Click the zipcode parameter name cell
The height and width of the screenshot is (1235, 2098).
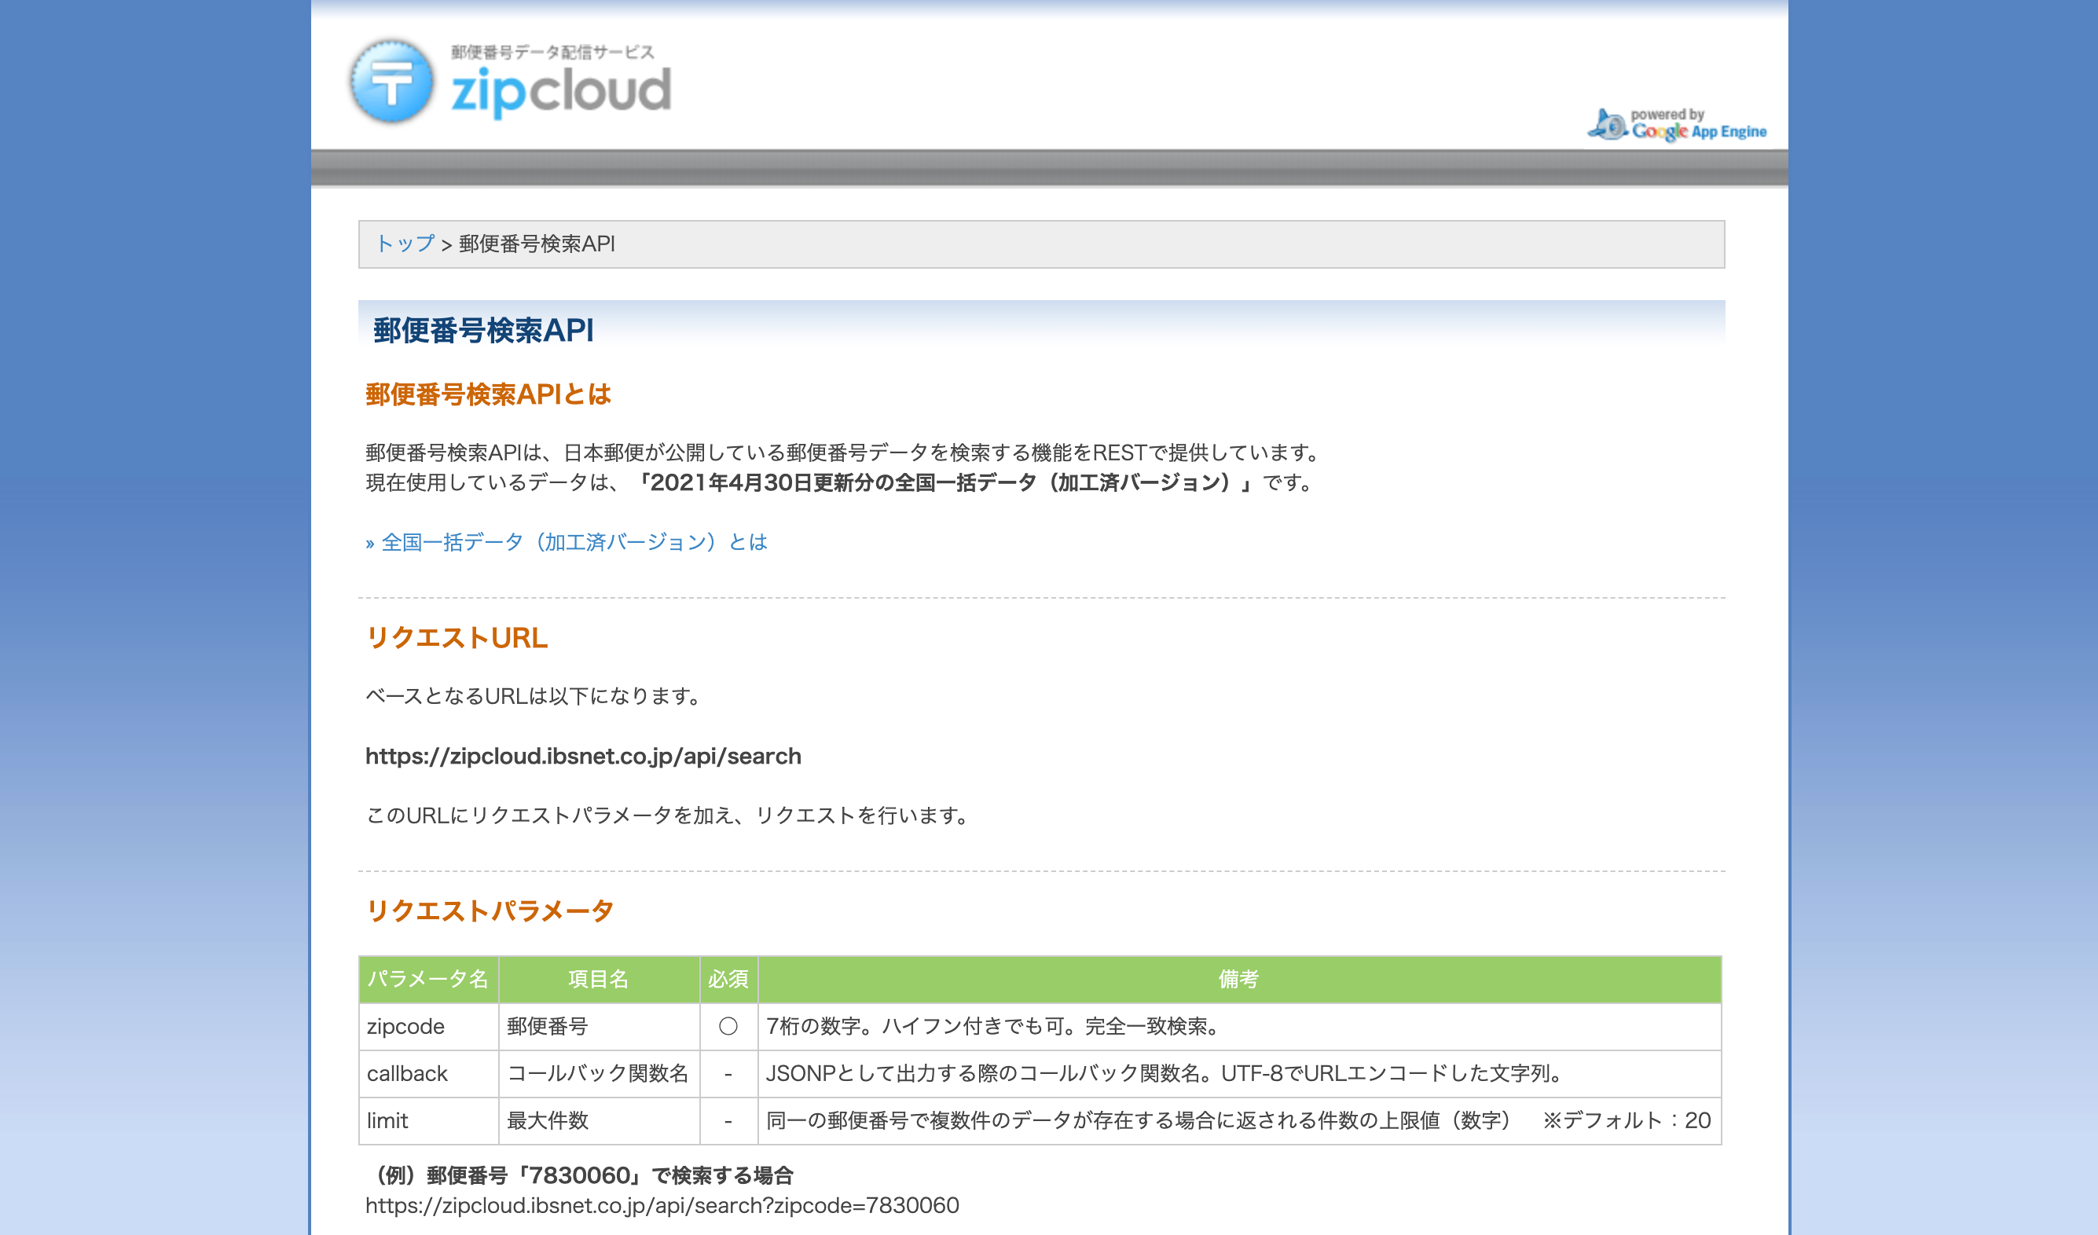coord(405,1026)
